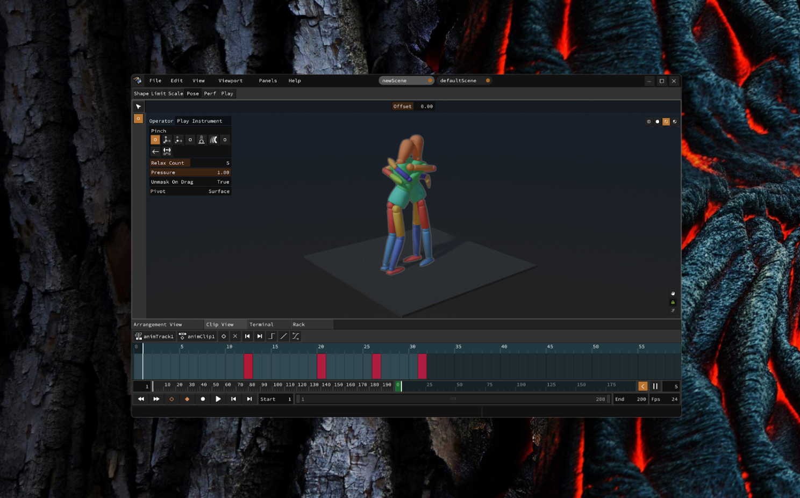
Task: Click the Pressure slider
Action: point(190,172)
